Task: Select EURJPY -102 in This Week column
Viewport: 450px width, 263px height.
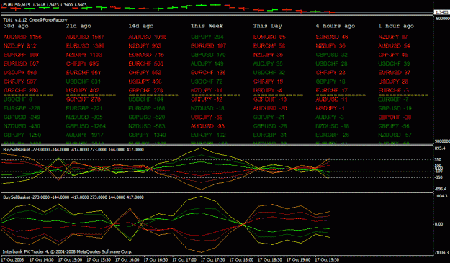Action: (208, 135)
